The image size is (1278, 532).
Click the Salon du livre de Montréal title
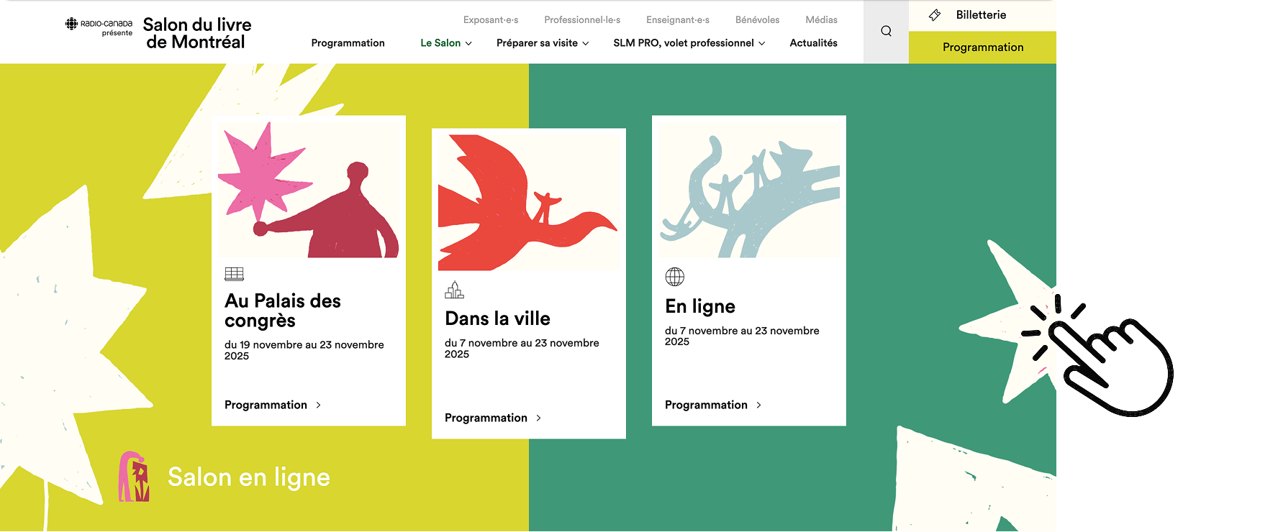click(x=196, y=33)
